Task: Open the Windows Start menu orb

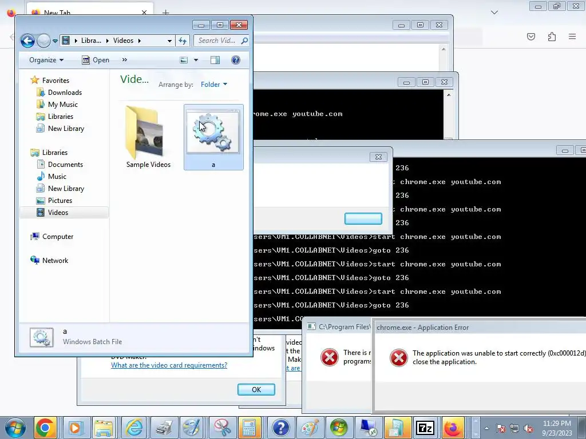Action: pyautogui.click(x=15, y=428)
